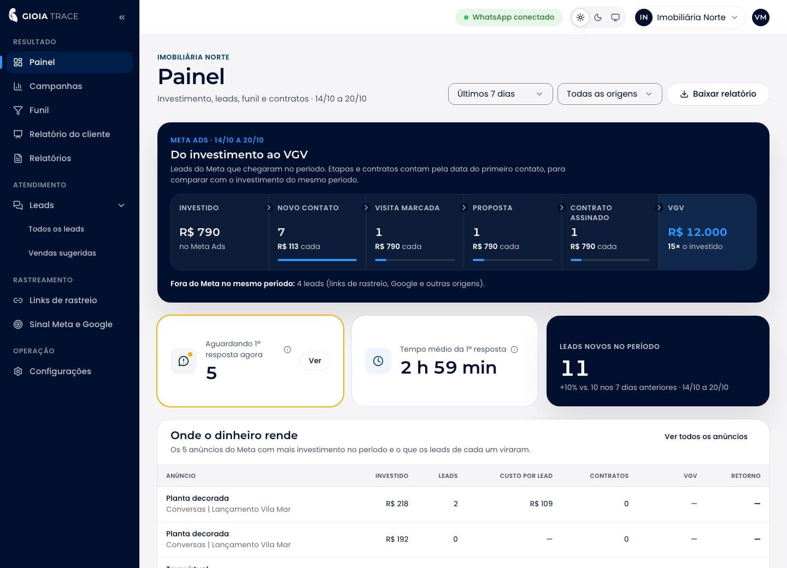Viewport: 787px width, 568px height.
Task: Click the R$ 109 custo por lead cell
Action: coord(541,504)
